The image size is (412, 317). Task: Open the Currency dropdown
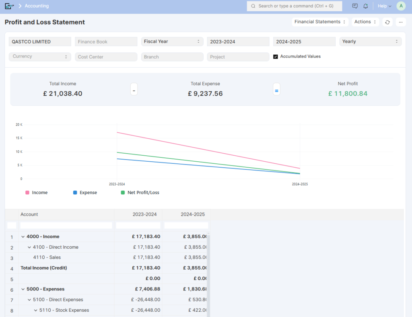coord(40,56)
